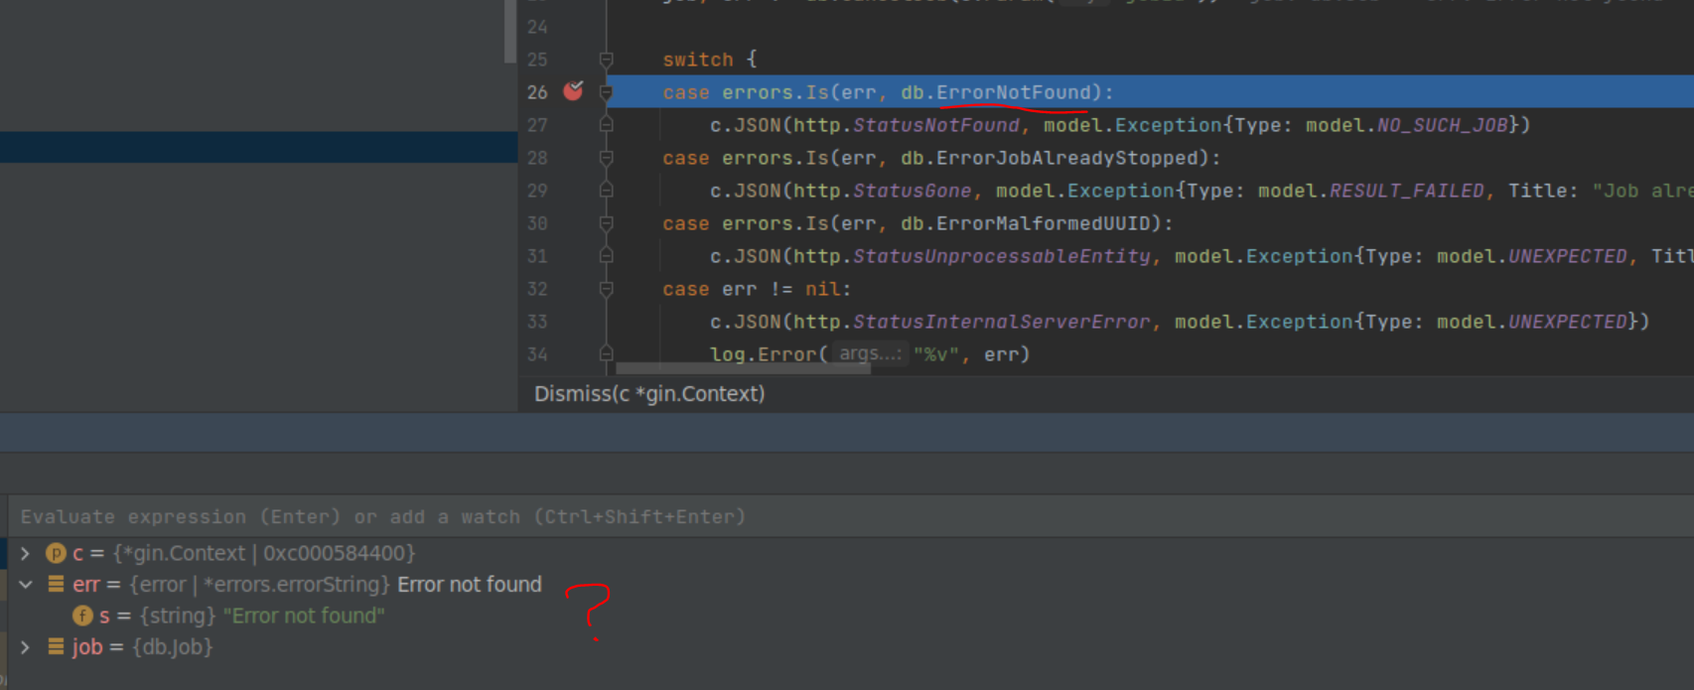The height and width of the screenshot is (690, 1694).
Task: Click db.ErrorMalformedUUID identifier
Action: click(1025, 223)
